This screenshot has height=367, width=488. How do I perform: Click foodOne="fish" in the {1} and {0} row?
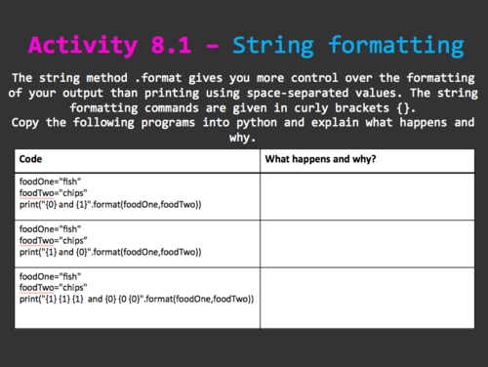[50, 229]
